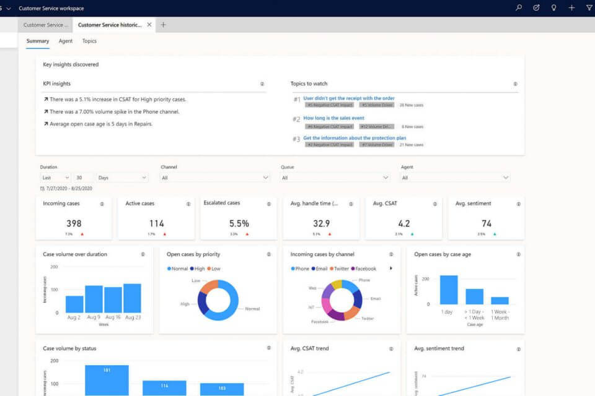Click the duration number field showing 30
This screenshot has height=396, width=595.
click(84, 178)
